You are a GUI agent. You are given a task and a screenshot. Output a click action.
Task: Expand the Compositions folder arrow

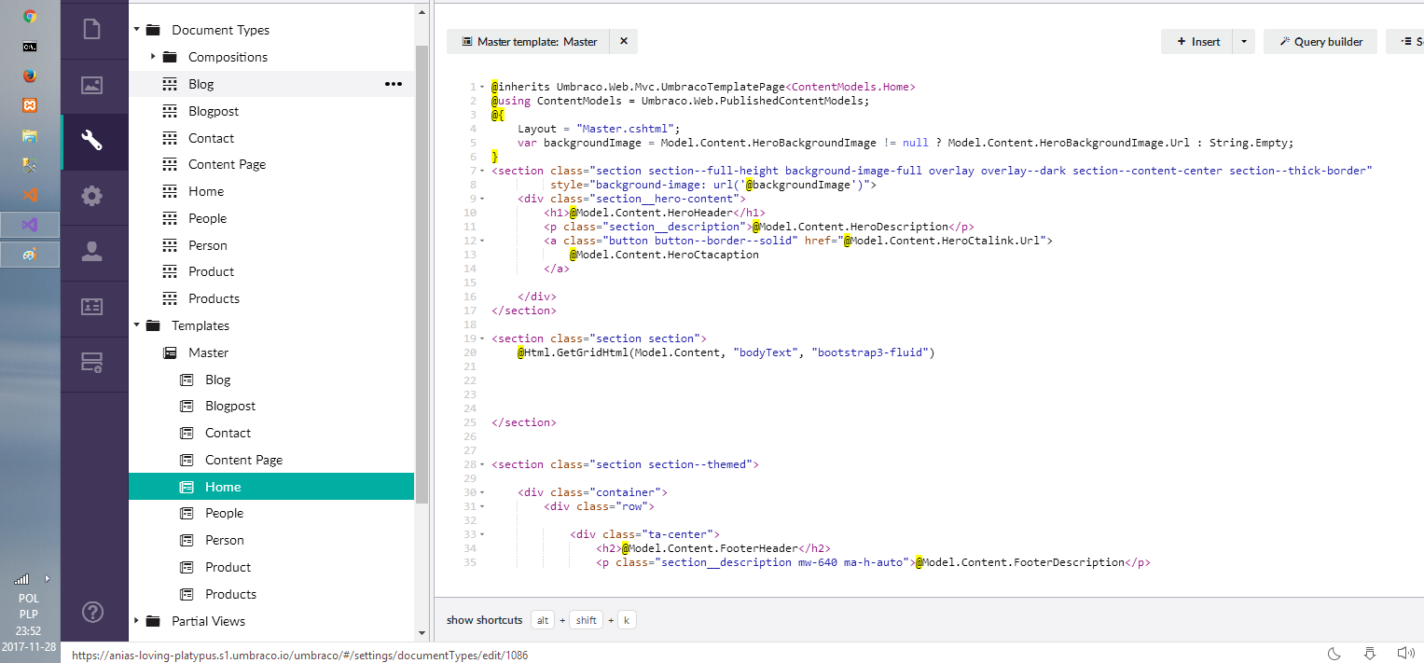point(153,57)
